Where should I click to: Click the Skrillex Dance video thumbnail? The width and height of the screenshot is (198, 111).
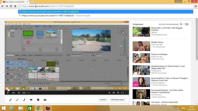pos(141,46)
